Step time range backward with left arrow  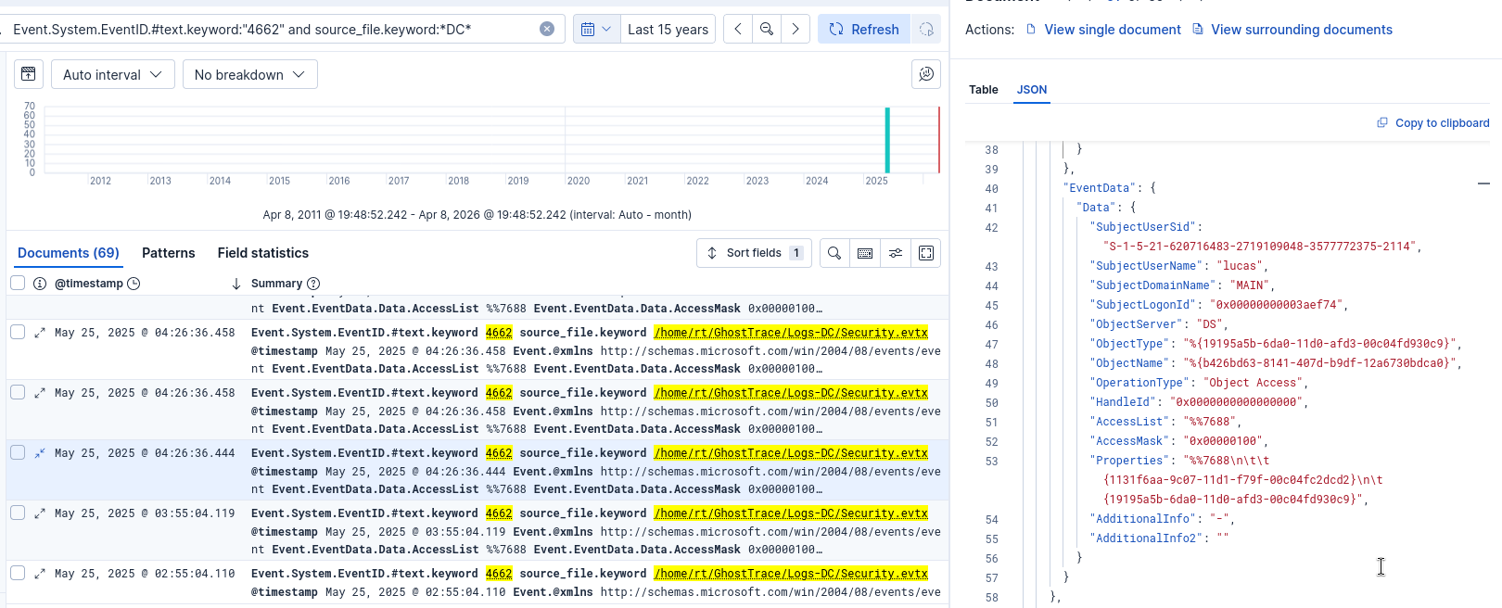pyautogui.click(x=738, y=29)
